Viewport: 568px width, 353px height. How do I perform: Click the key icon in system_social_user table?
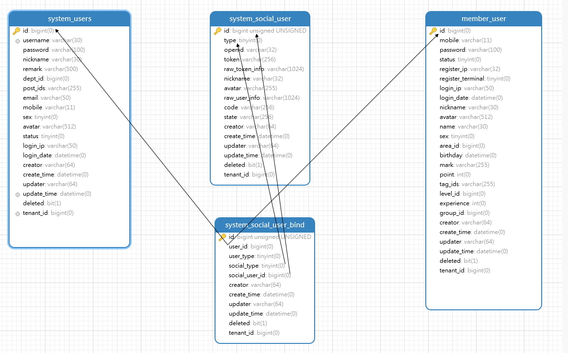218,31
